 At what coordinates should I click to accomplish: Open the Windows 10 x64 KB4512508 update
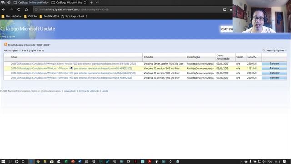pos(71,78)
